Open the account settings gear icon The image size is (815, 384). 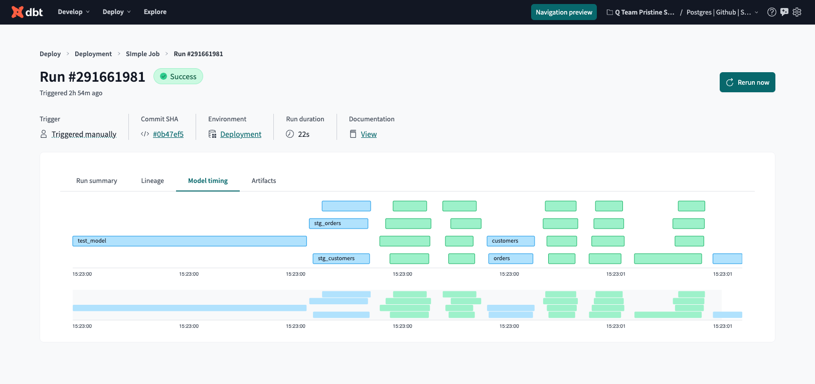pos(797,12)
